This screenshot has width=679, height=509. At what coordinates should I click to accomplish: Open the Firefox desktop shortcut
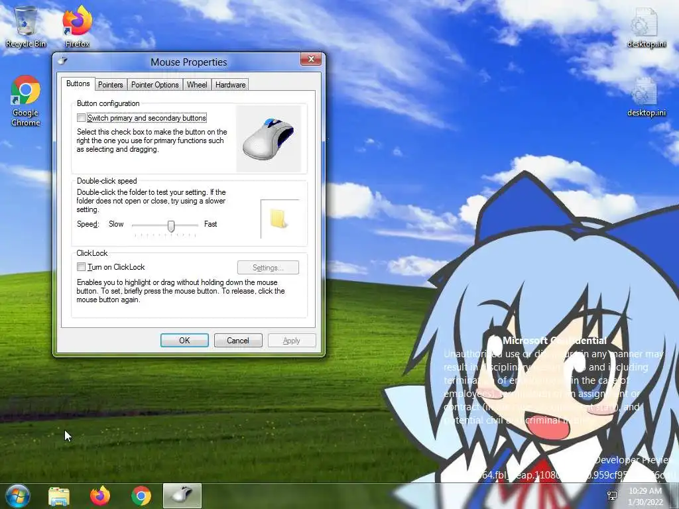[x=78, y=26]
